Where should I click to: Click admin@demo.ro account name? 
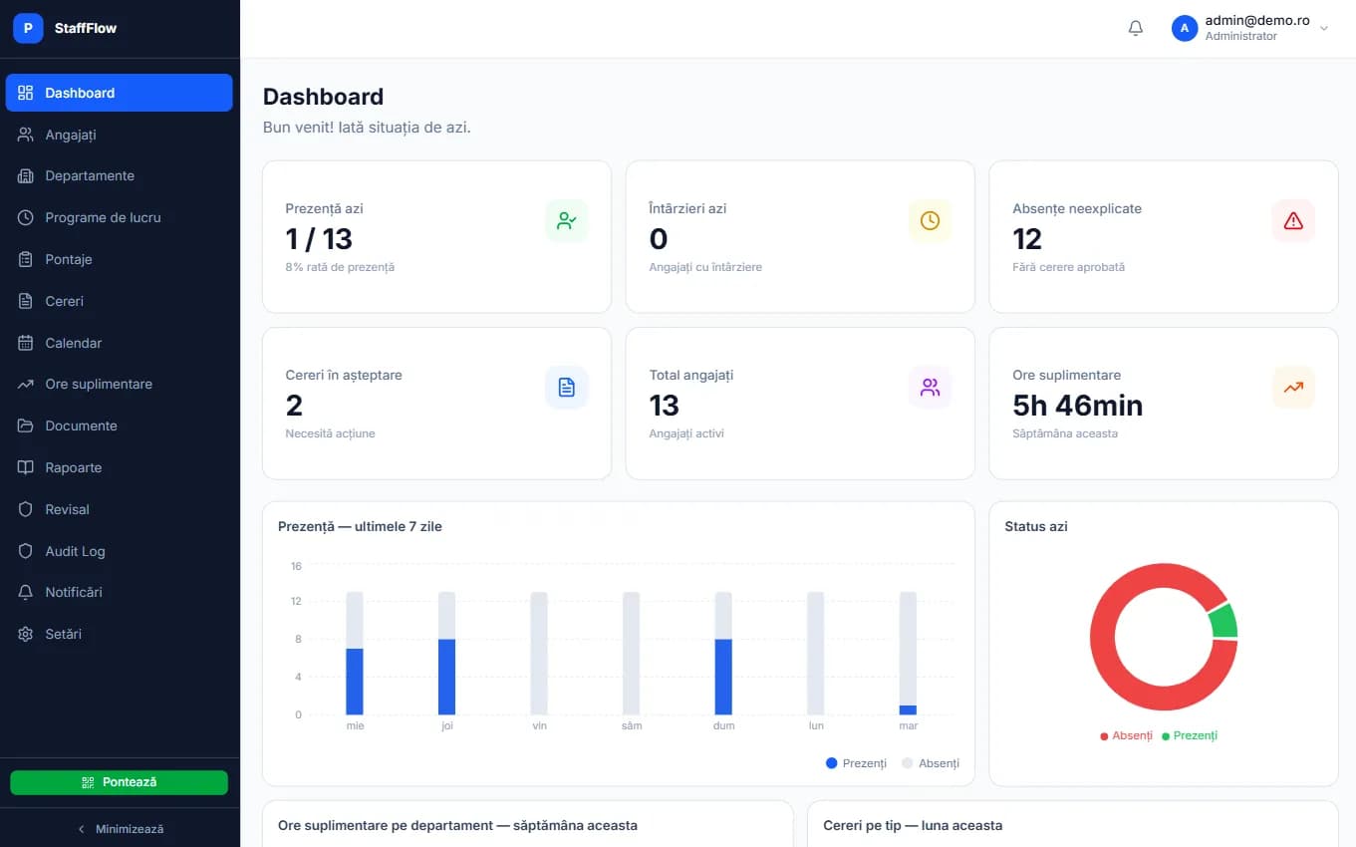pos(1257,21)
